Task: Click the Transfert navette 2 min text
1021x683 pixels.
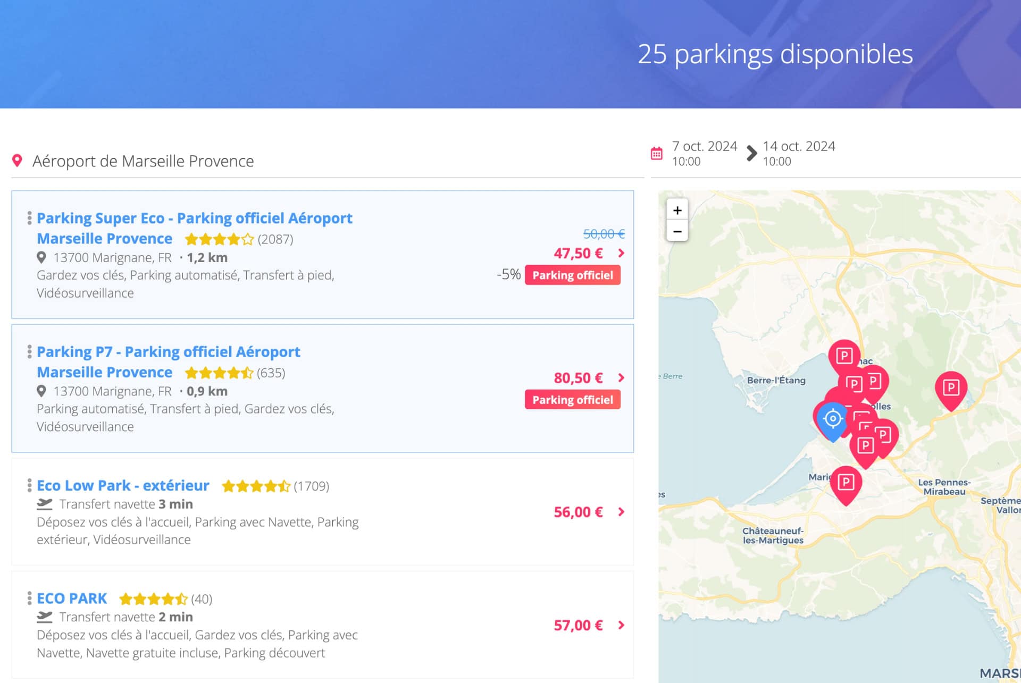Action: [x=126, y=617]
